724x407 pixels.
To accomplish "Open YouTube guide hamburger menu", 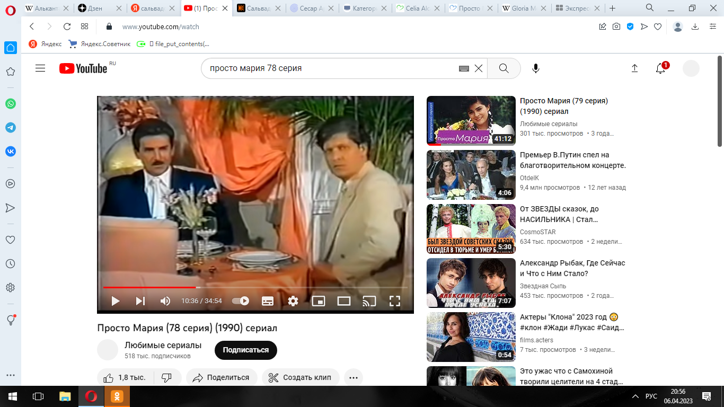I will pyautogui.click(x=40, y=68).
